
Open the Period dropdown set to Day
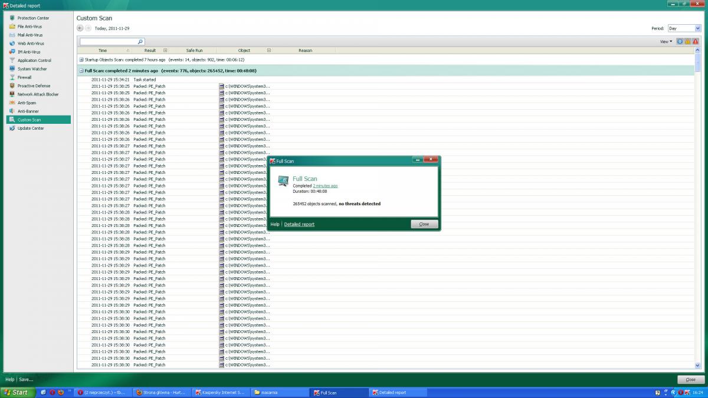(x=683, y=28)
